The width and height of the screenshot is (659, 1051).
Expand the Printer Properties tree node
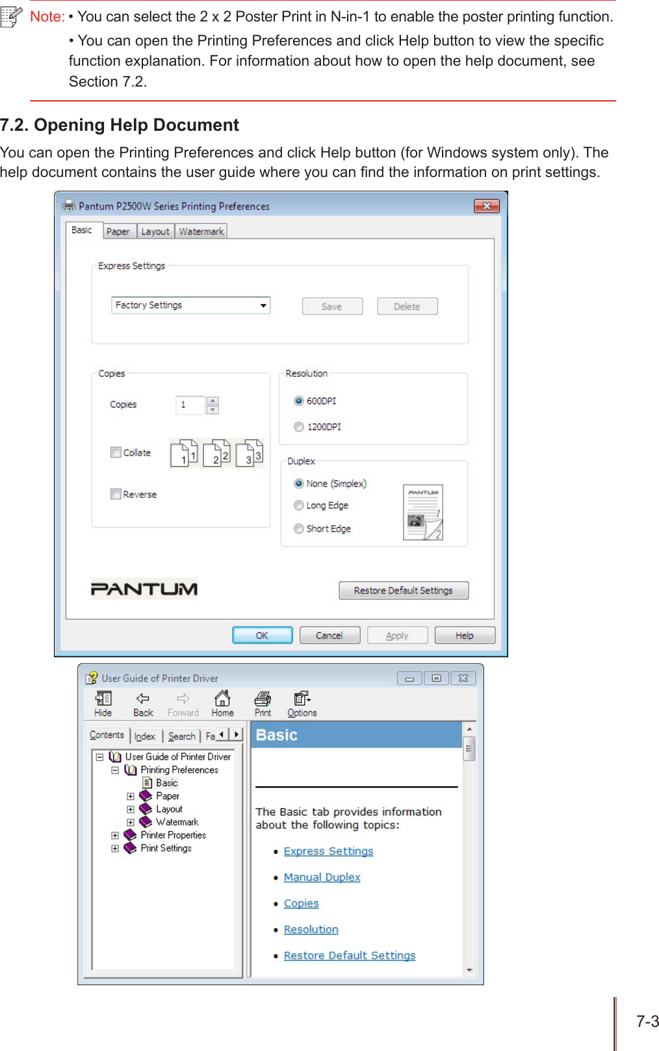115,835
